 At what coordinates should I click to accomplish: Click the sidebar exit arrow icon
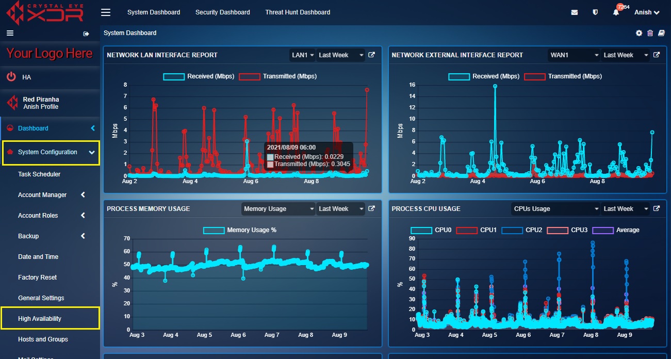(86, 34)
